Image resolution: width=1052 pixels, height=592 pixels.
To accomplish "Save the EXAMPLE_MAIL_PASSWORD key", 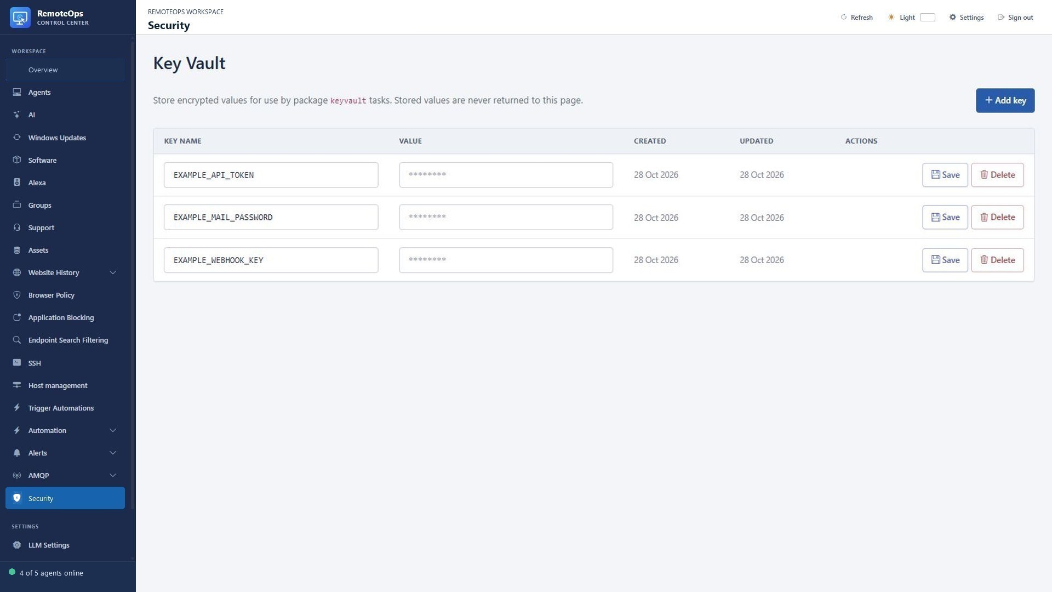I will (x=945, y=217).
